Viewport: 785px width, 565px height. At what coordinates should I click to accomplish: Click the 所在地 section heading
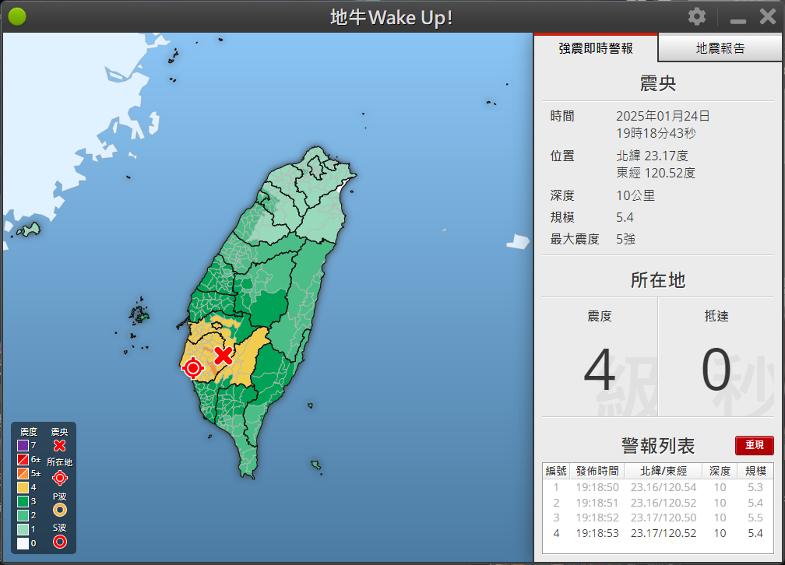658,279
